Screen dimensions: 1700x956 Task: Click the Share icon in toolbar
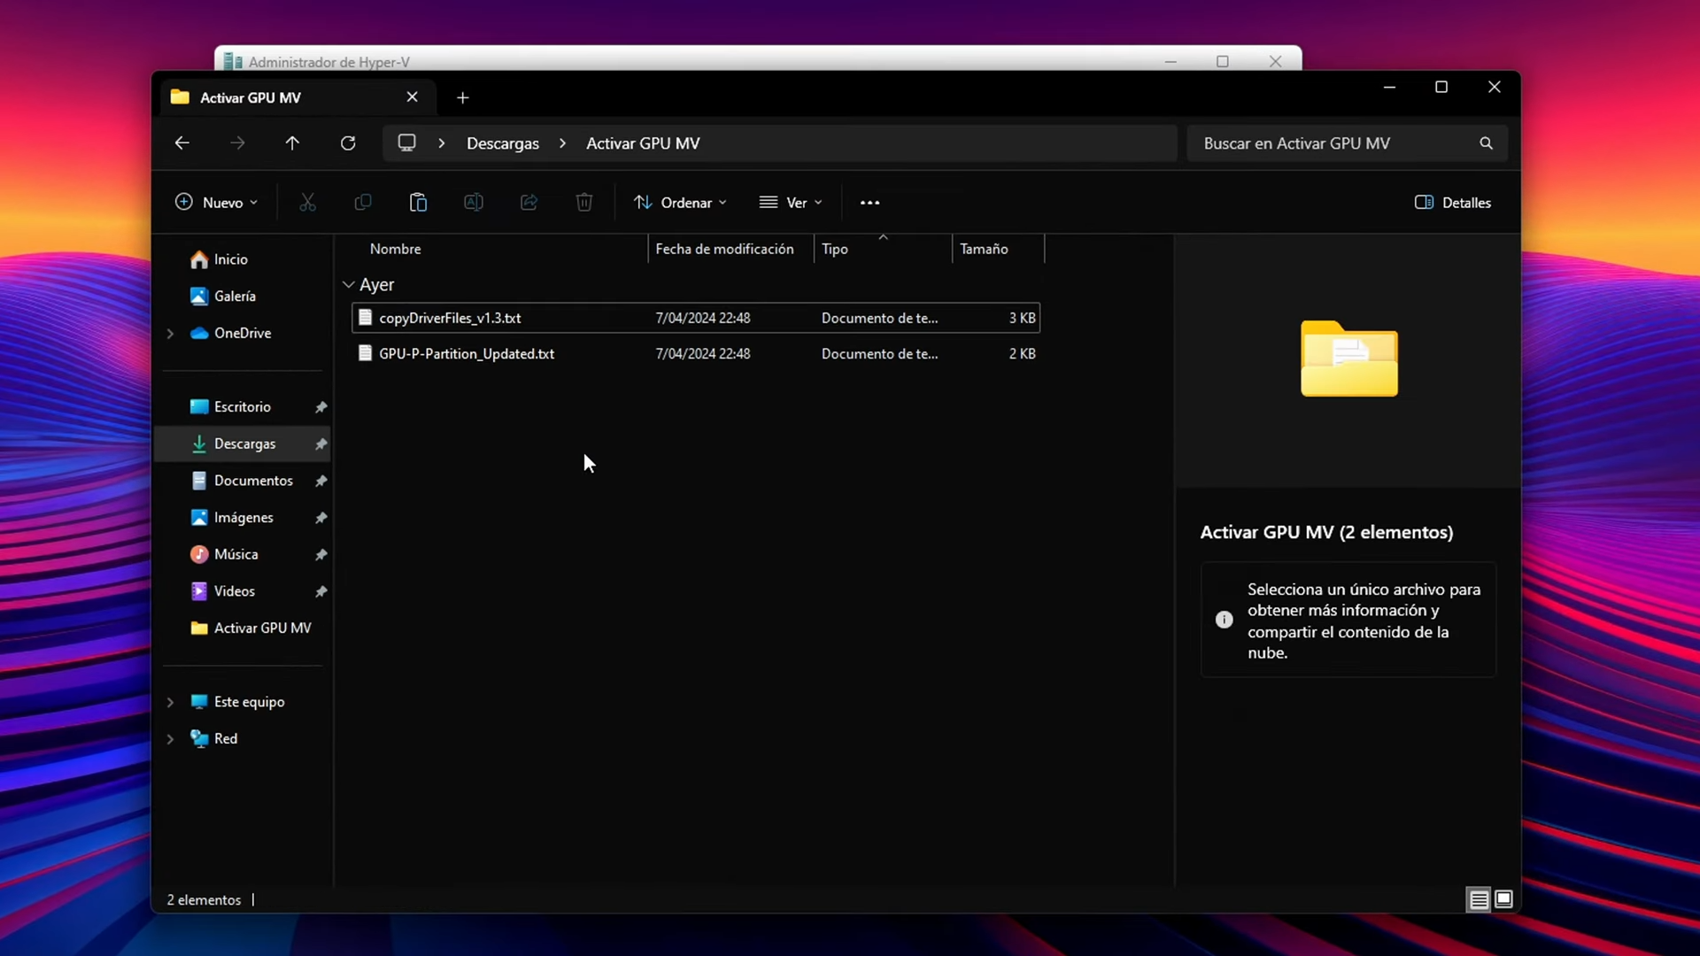point(529,203)
